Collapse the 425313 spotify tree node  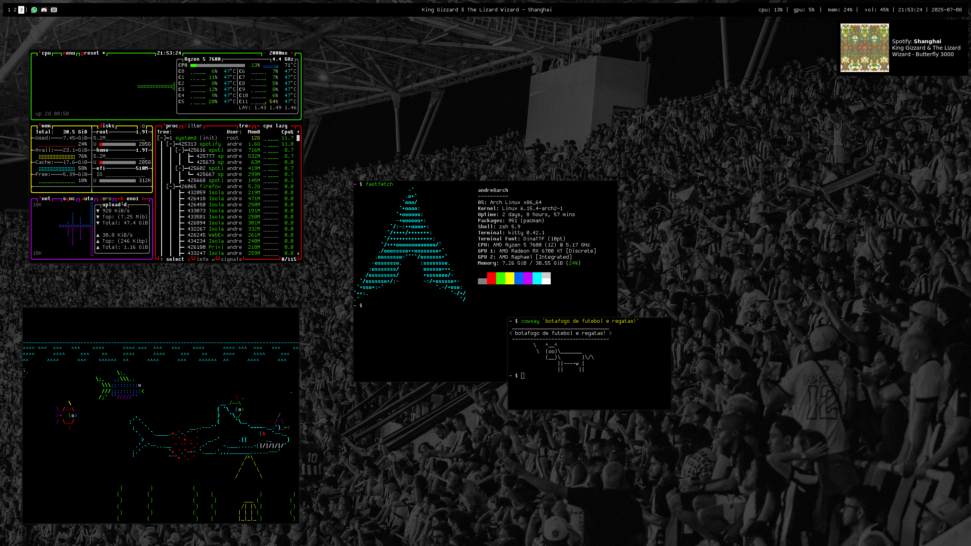tap(171, 144)
